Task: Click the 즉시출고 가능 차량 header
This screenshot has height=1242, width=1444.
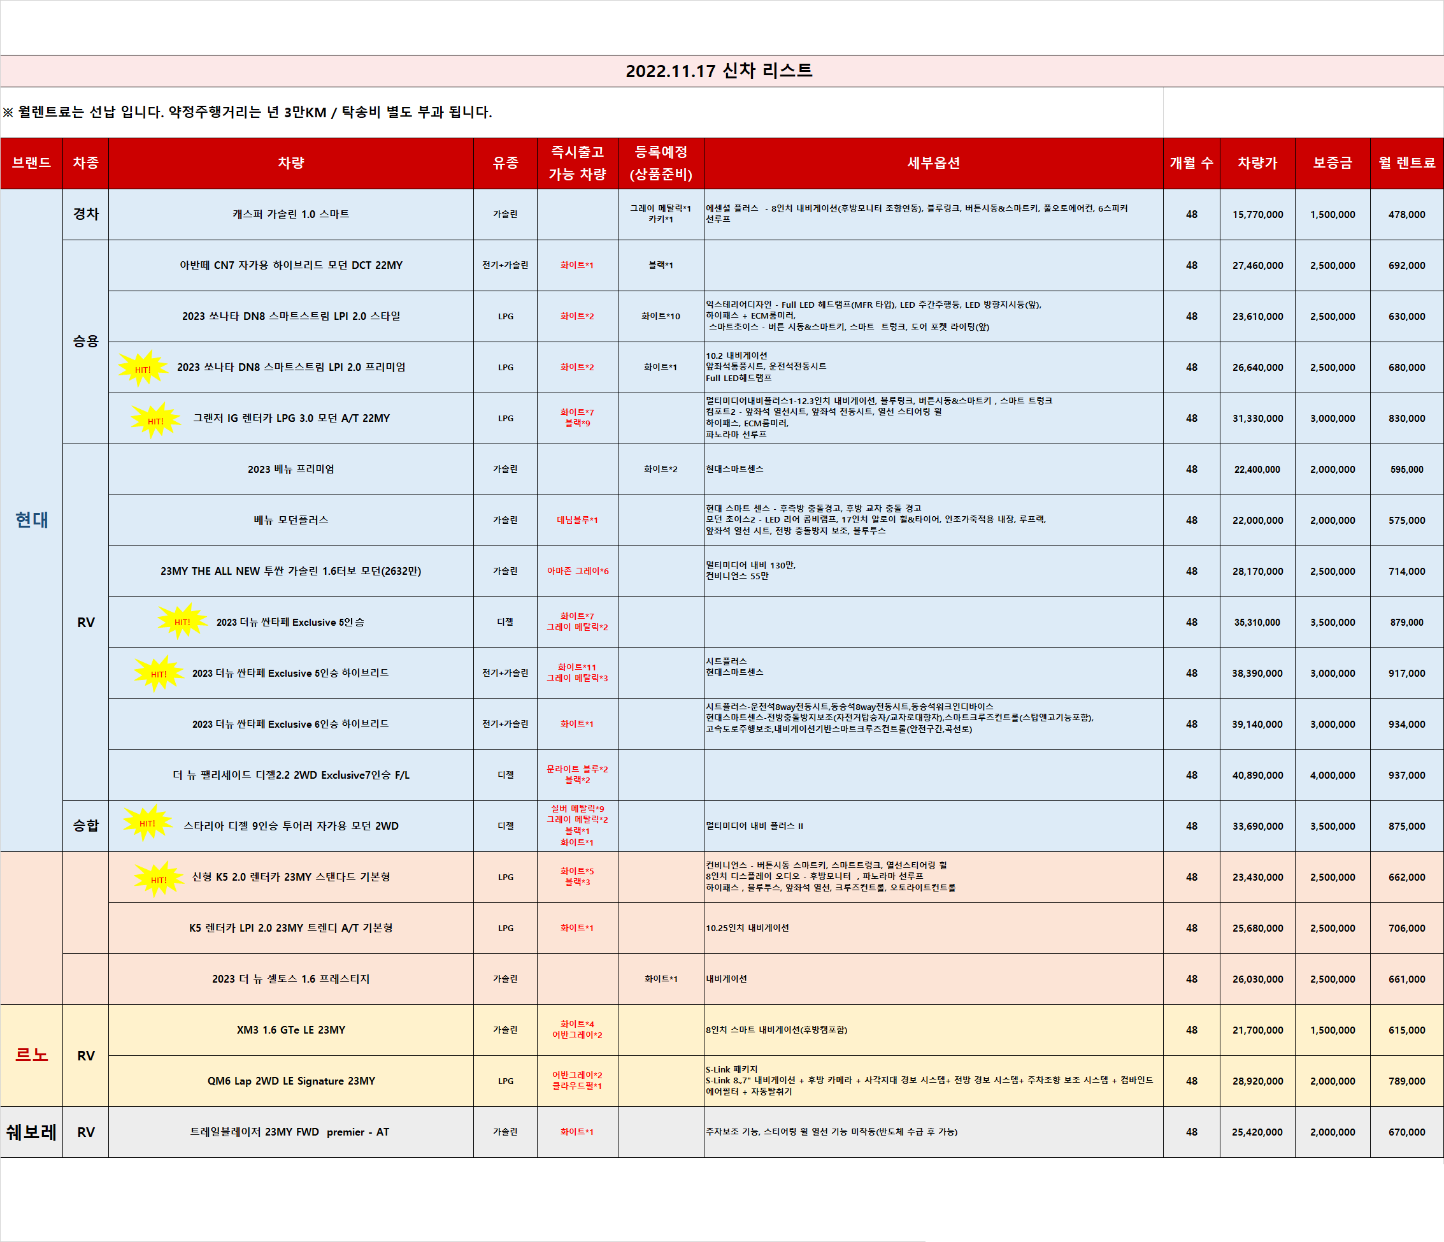Action: click(x=578, y=163)
